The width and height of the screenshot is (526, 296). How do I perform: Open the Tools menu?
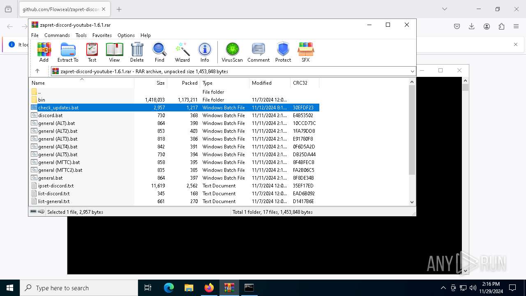pos(81,35)
